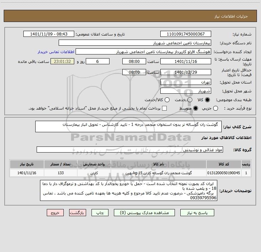261x252 pixels.
Task: Click the کد کالا column header
Action: pos(224,164)
